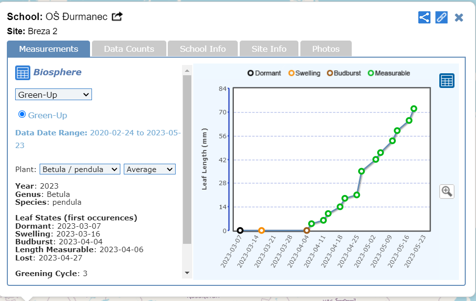Toggle the Measurable legend marker
476x301 pixels.
(371, 73)
